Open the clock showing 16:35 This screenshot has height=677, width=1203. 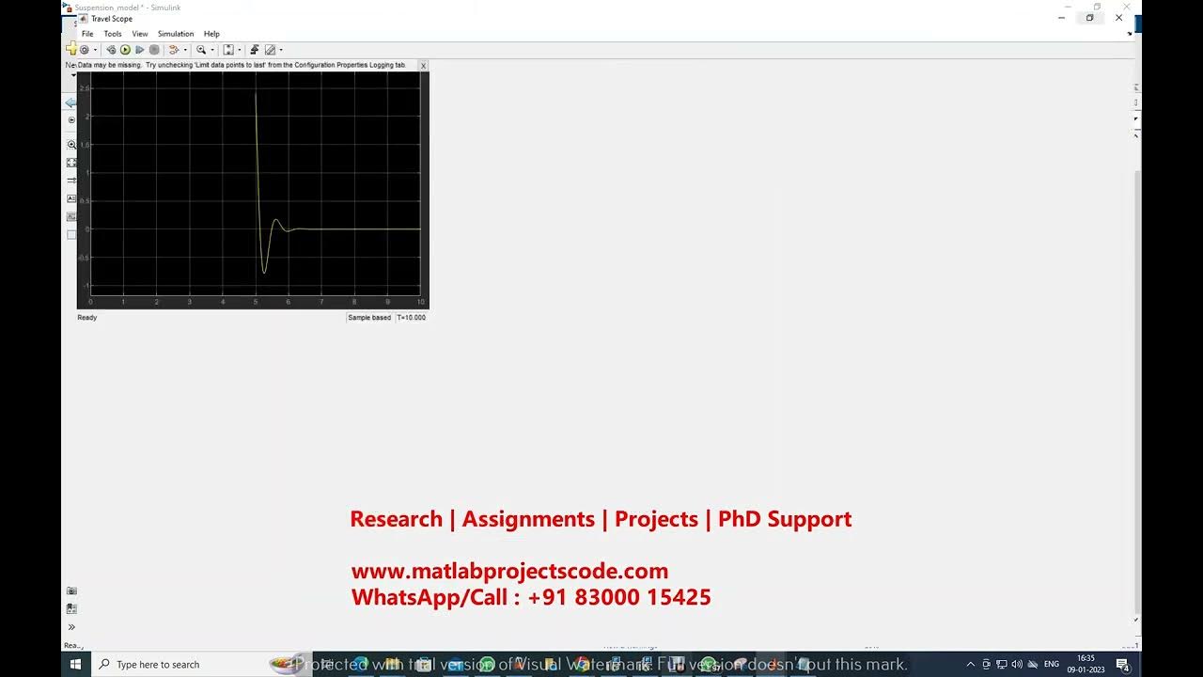pyautogui.click(x=1086, y=664)
